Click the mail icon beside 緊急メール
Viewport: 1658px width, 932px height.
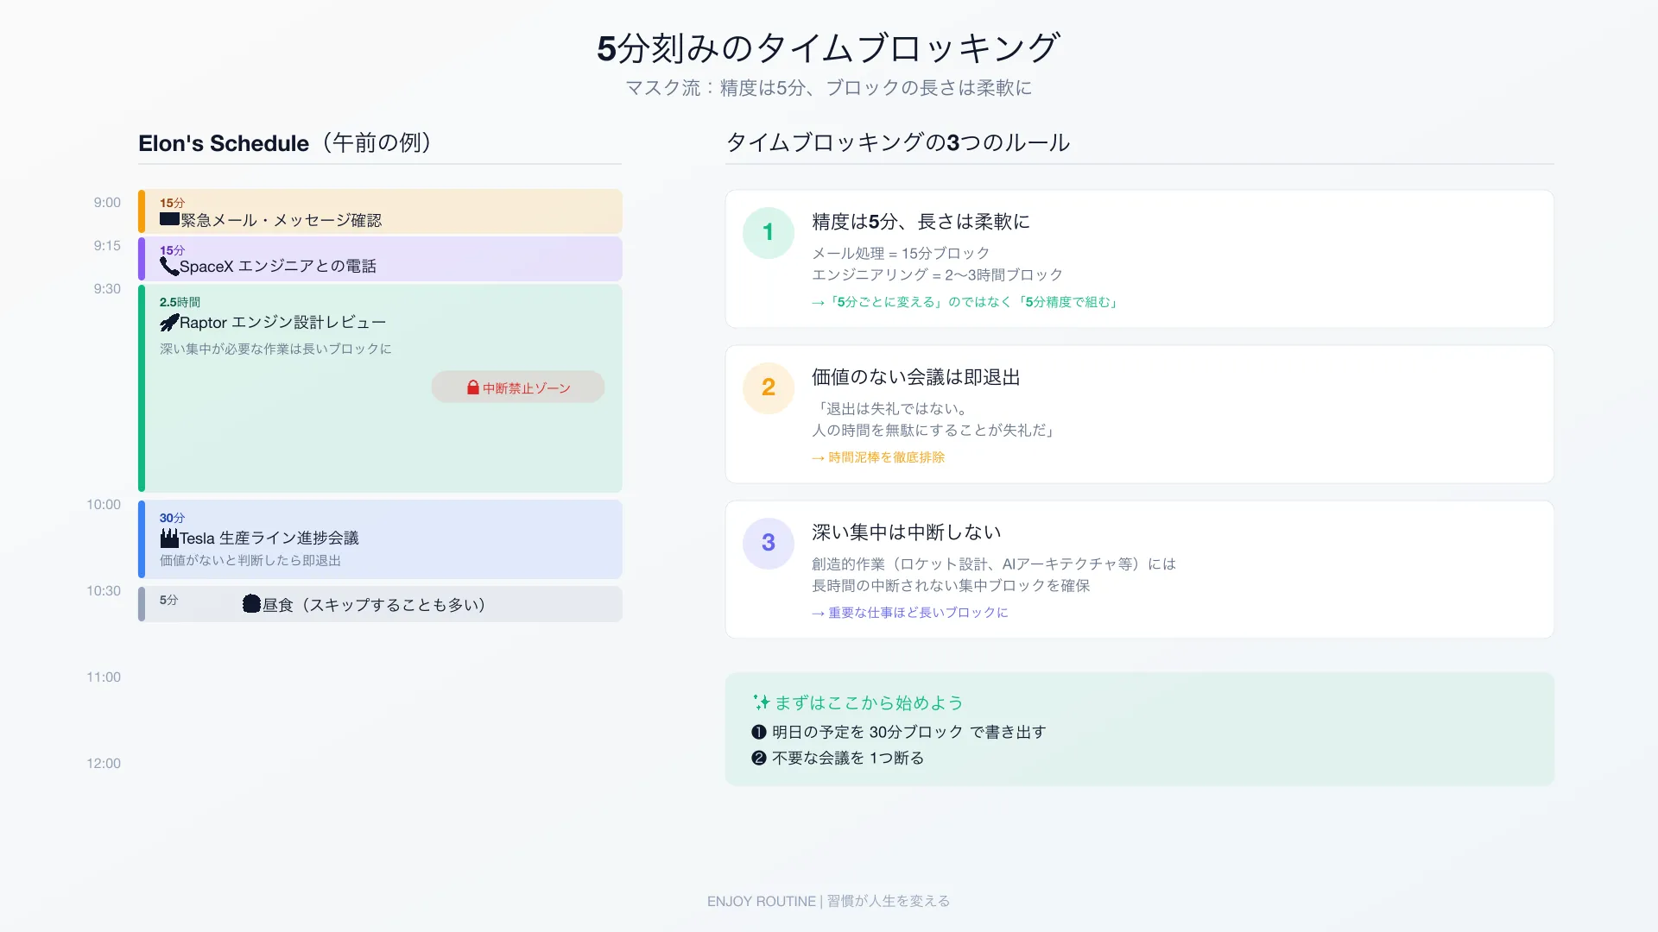[169, 219]
